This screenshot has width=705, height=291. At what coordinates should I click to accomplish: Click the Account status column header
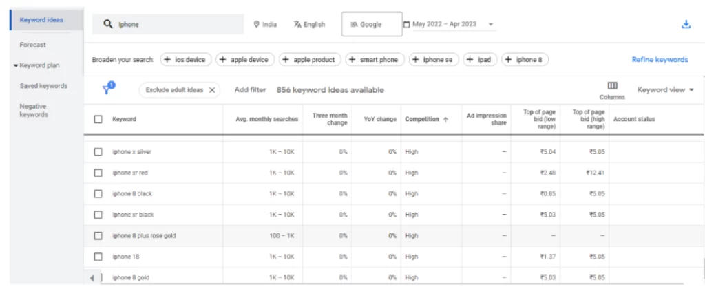click(x=634, y=119)
